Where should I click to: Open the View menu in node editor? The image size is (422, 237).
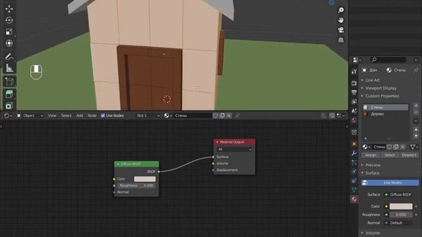click(52, 116)
